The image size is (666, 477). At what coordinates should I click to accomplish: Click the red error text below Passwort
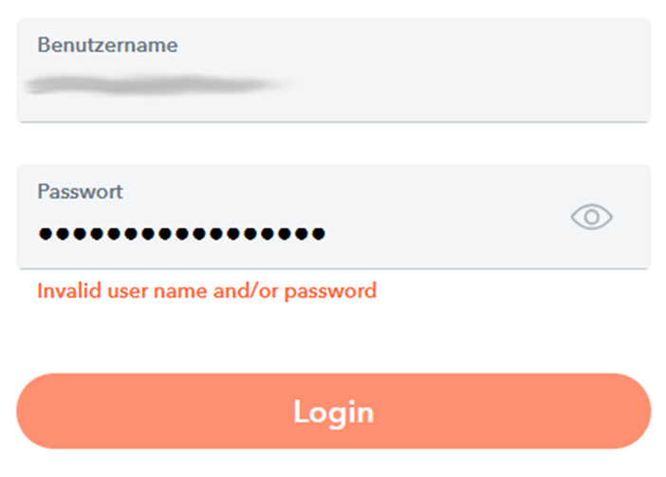click(207, 290)
